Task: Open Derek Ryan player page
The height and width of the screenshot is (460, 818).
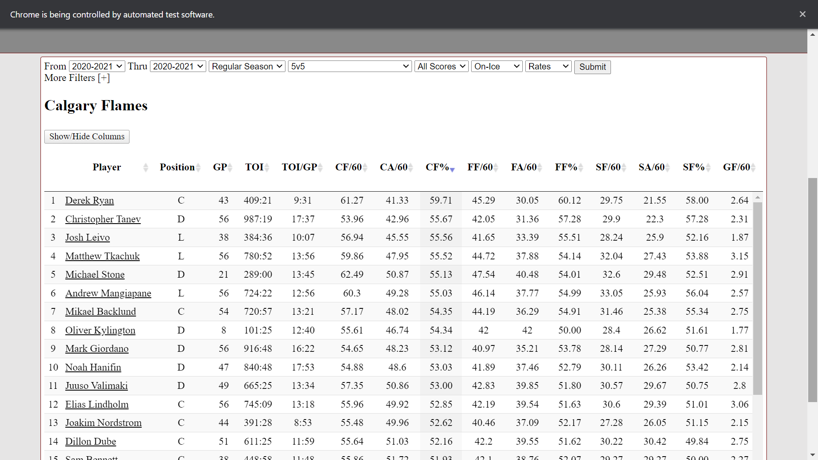Action: pos(89,201)
